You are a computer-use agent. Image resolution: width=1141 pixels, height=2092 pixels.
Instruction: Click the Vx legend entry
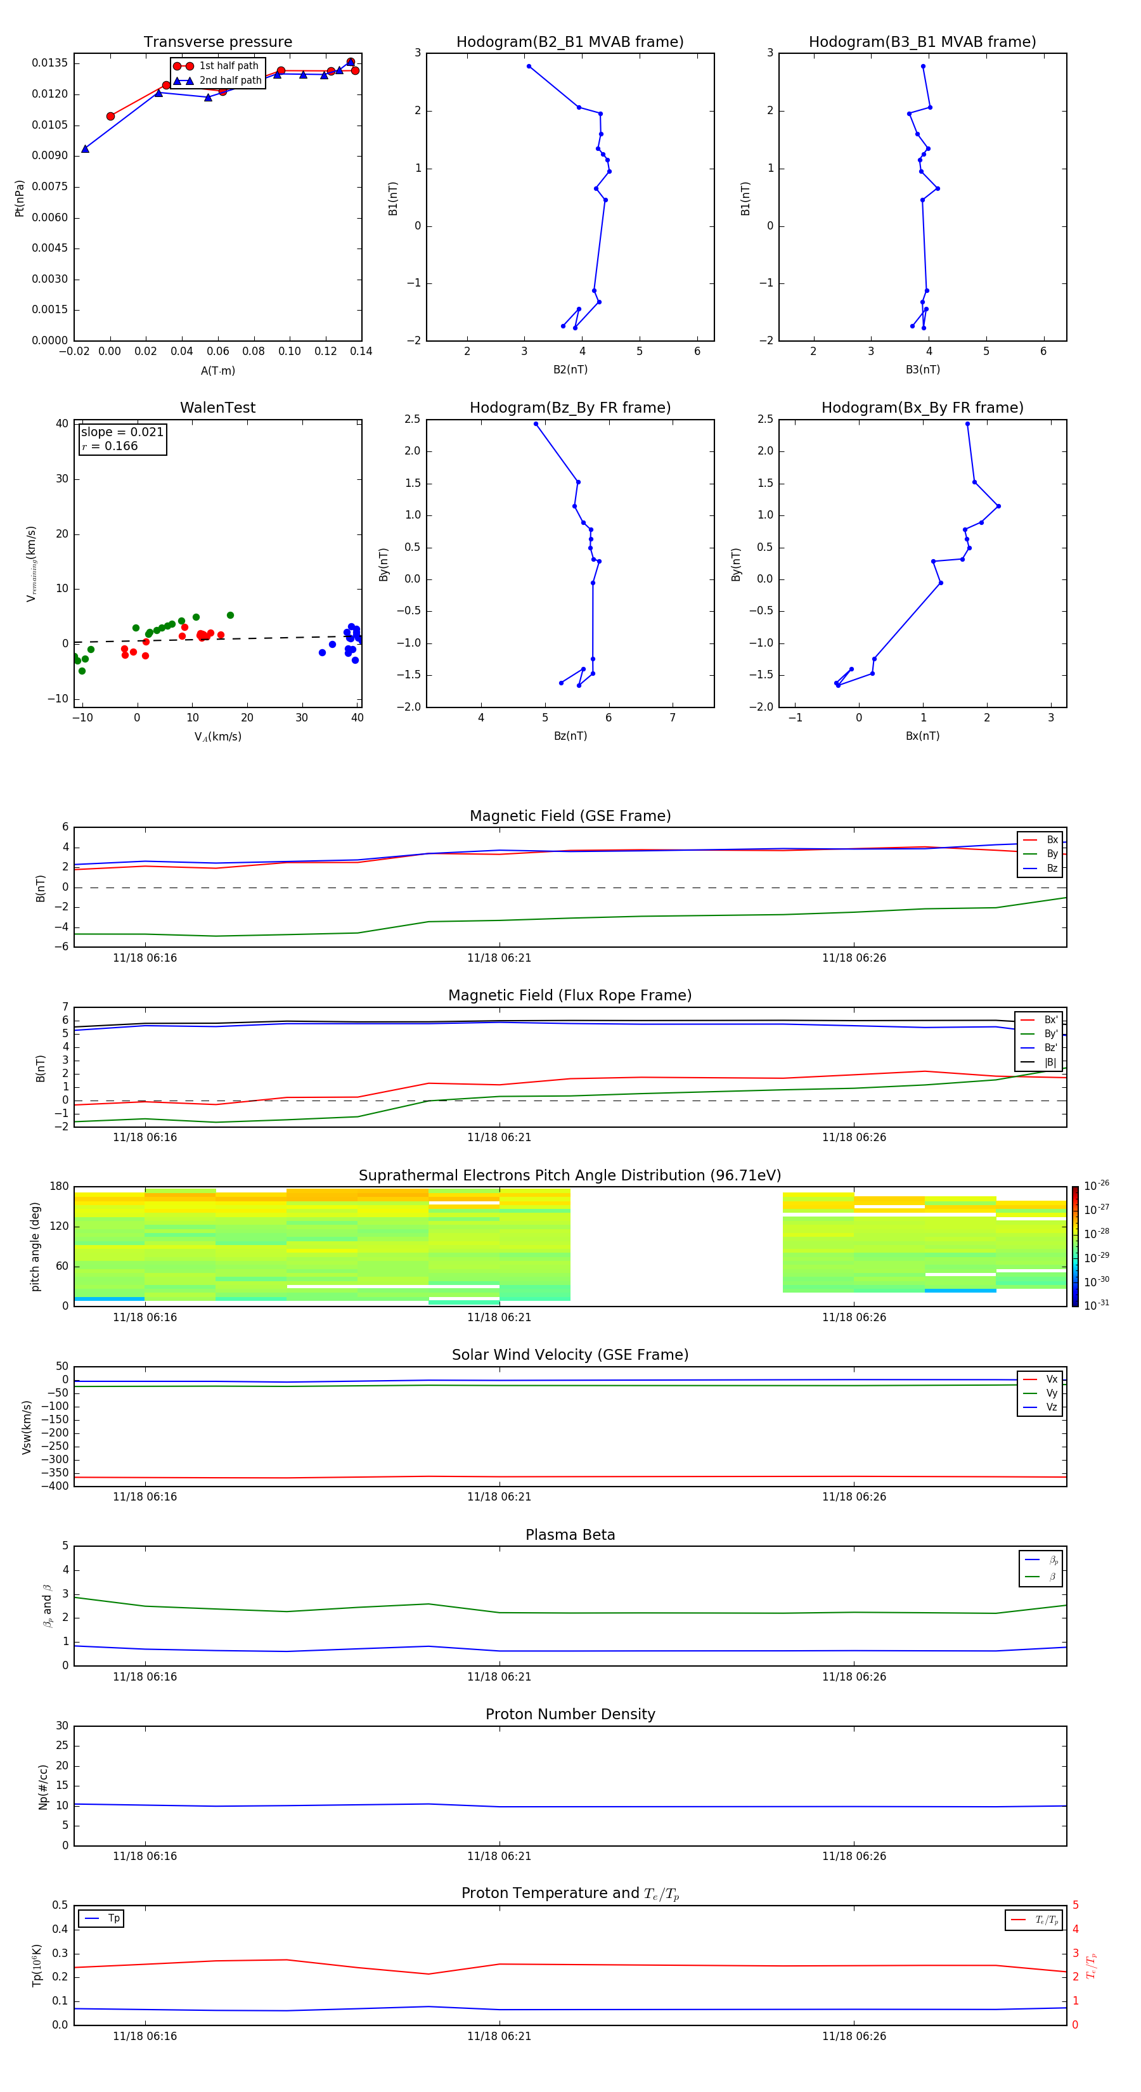pos(1040,1379)
